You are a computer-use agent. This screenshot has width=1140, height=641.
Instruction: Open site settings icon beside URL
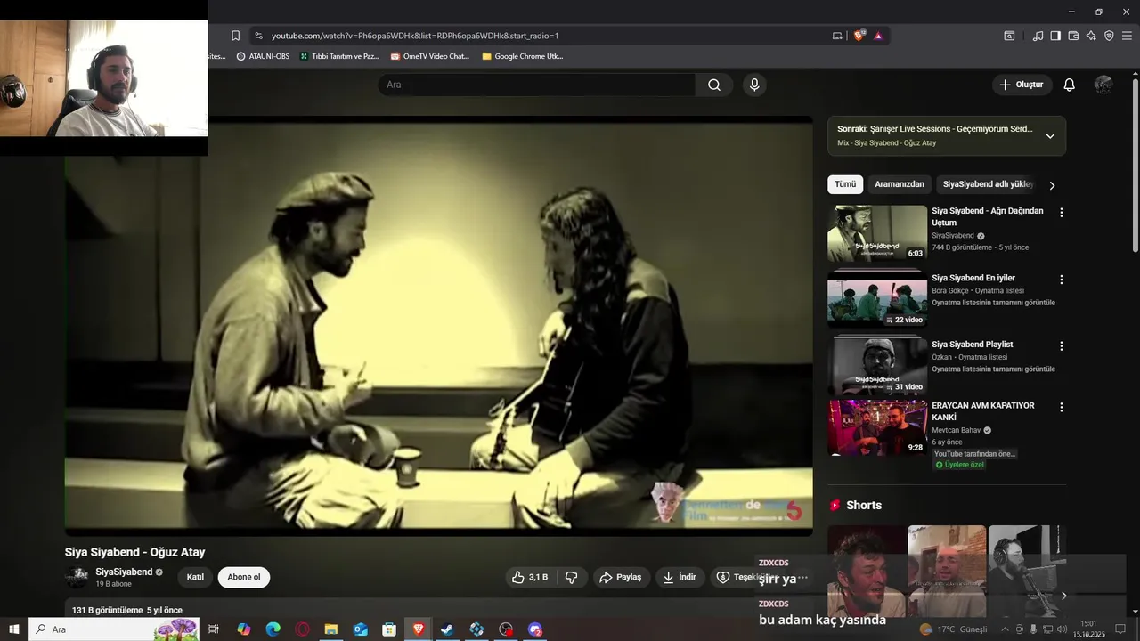point(258,36)
